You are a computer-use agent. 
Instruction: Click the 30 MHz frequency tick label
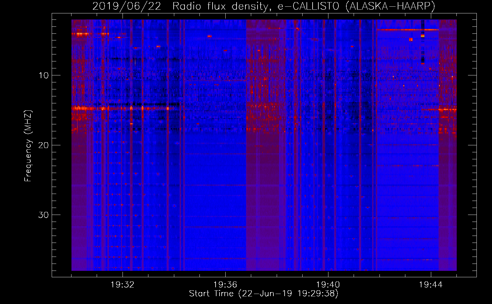pos(43,215)
